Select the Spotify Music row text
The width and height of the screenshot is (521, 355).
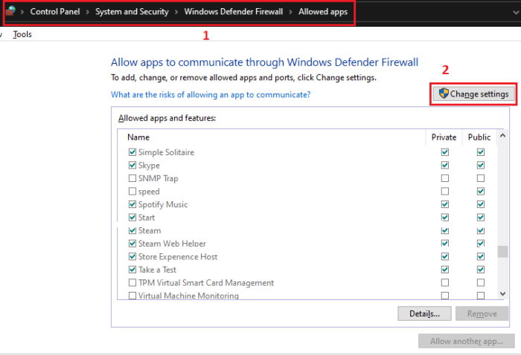[x=163, y=204]
